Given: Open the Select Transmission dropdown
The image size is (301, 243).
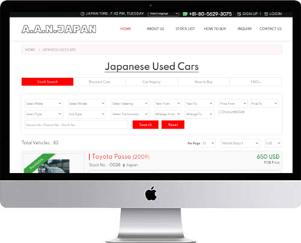Looking at the screenshot, I should click(x=130, y=114).
